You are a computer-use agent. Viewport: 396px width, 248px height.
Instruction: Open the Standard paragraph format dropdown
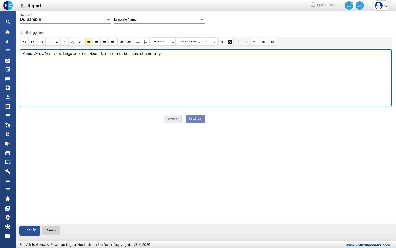click(163, 42)
